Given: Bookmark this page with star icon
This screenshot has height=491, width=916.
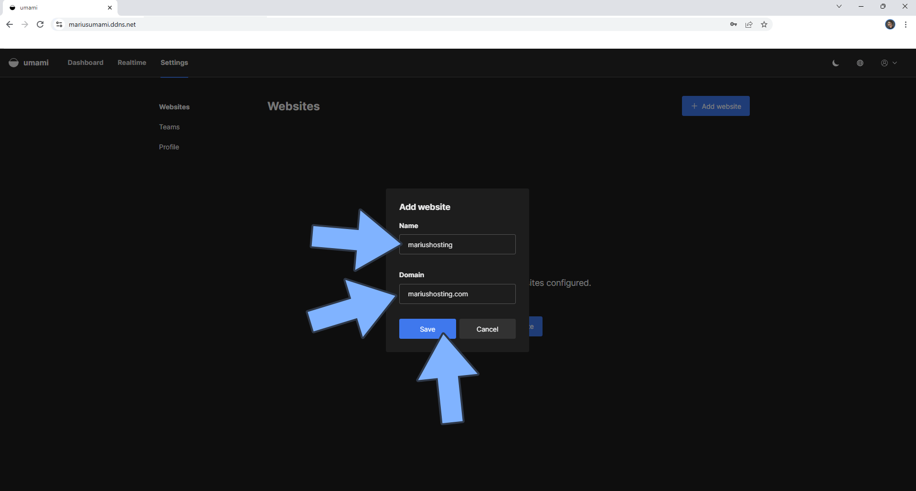Looking at the screenshot, I should (764, 24).
